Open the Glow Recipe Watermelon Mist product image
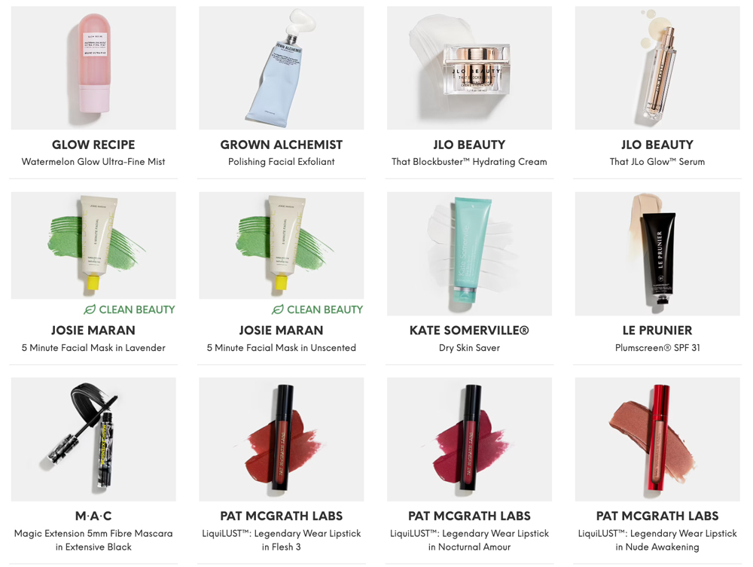 pyautogui.click(x=93, y=68)
